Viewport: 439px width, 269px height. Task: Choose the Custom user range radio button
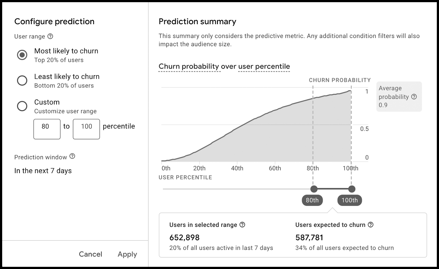tap(22, 106)
